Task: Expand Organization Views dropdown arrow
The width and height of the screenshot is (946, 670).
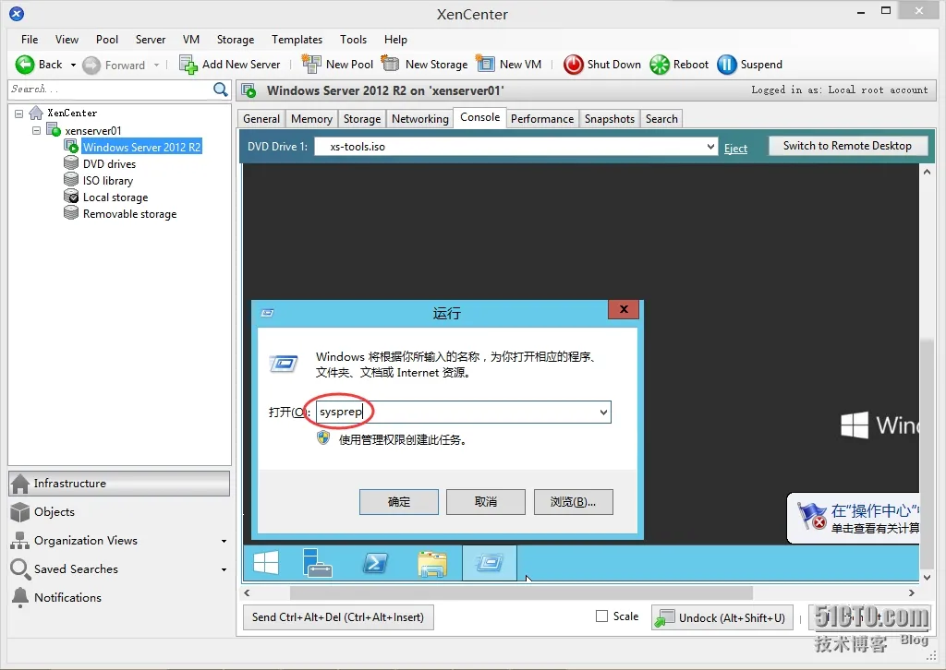Action: [x=224, y=541]
